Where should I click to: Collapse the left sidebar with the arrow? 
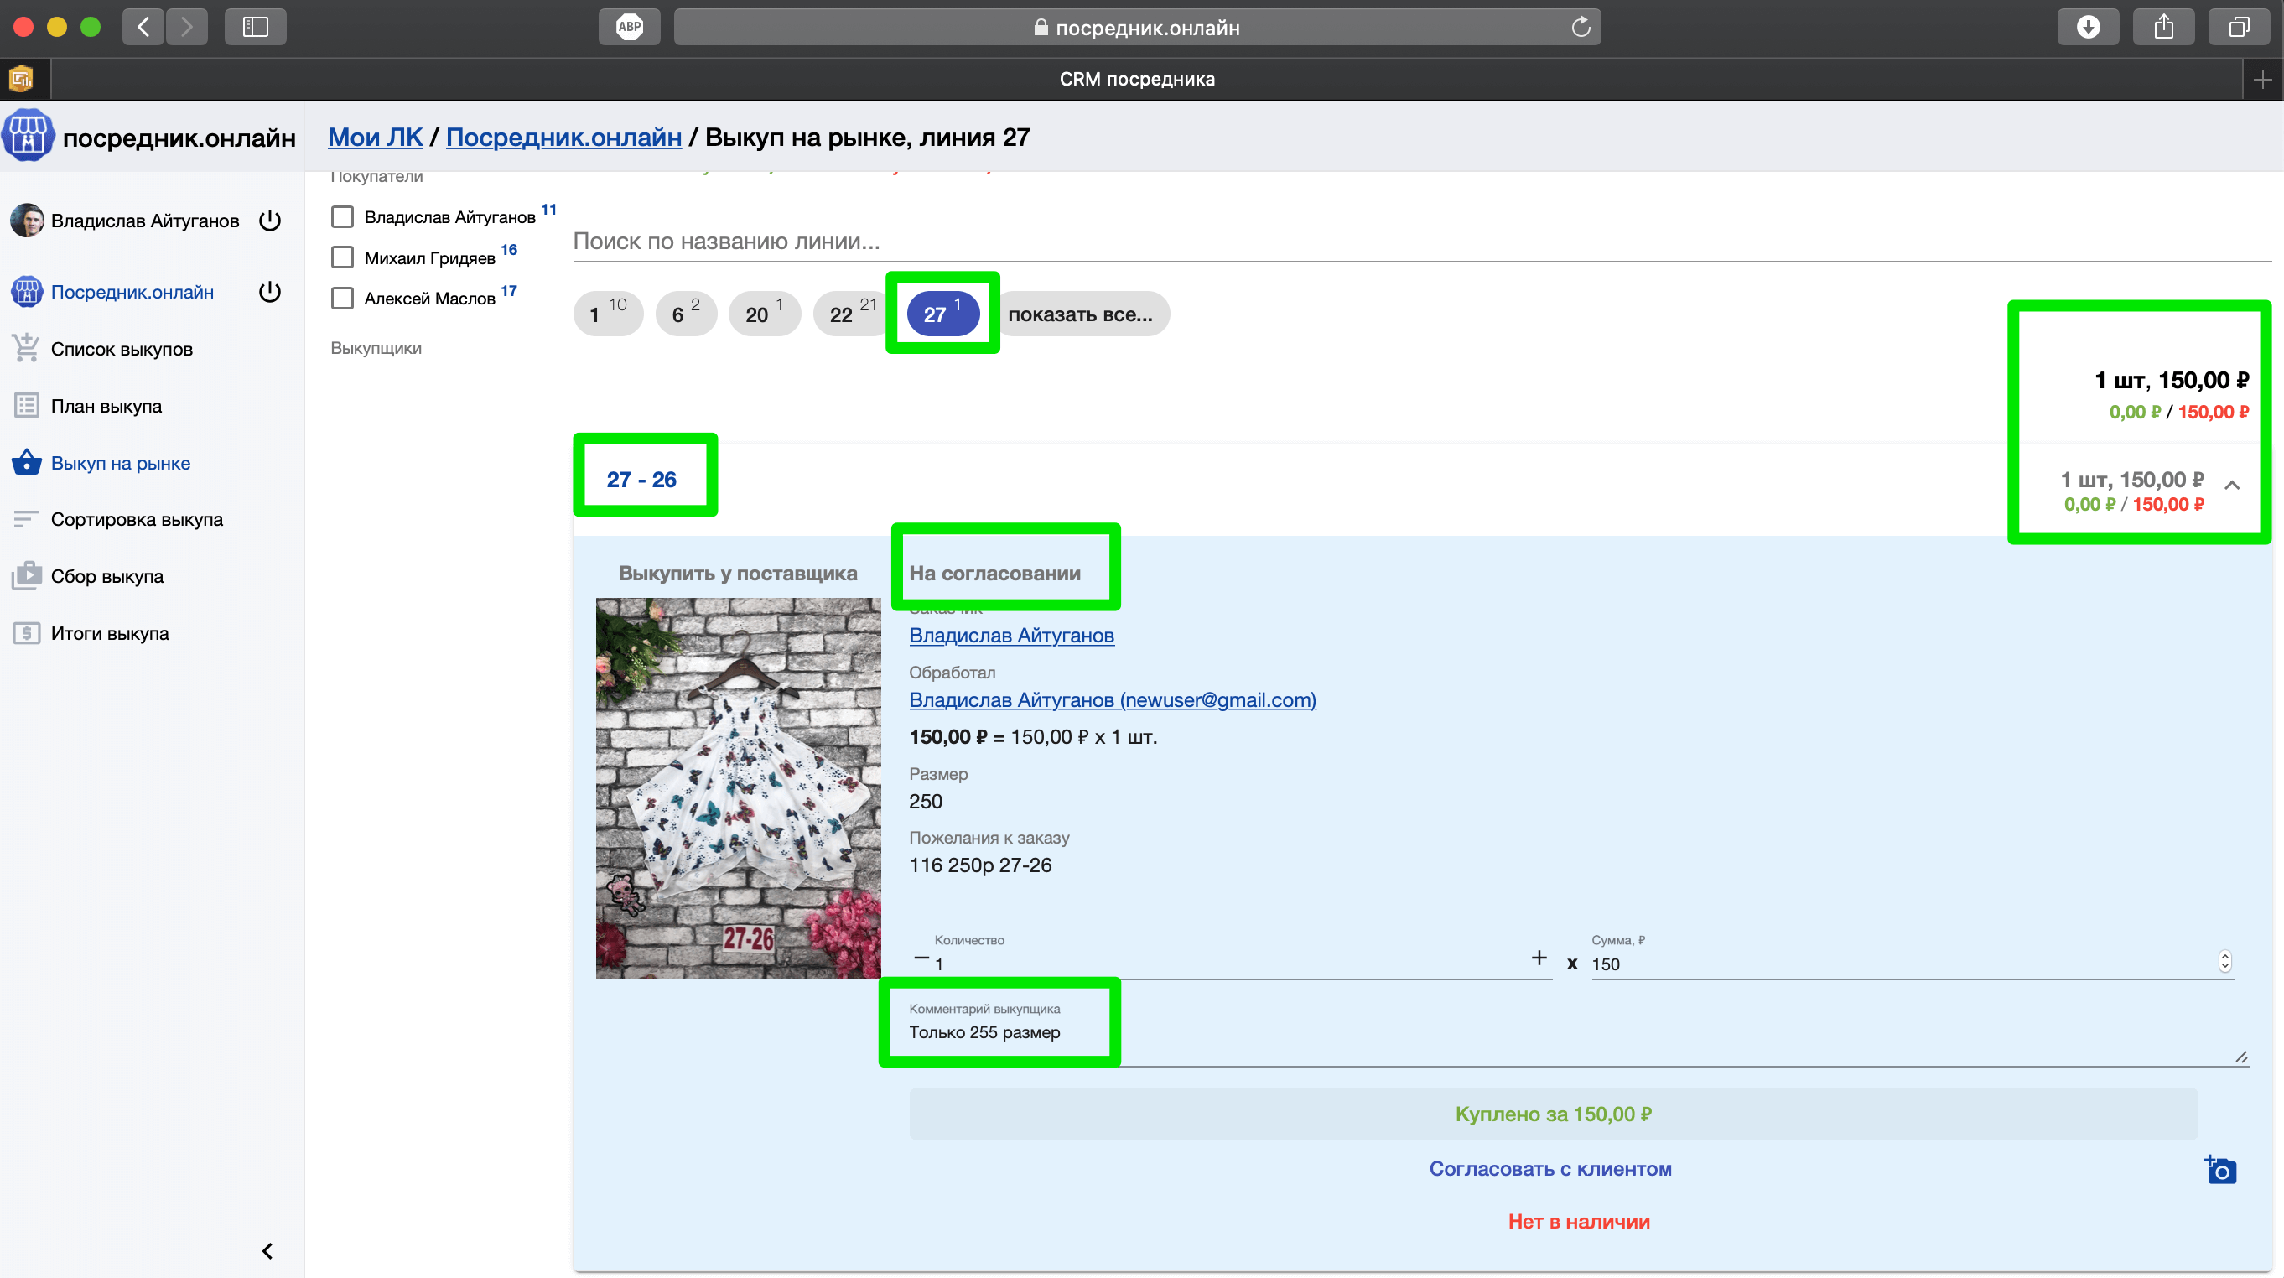[x=267, y=1250]
